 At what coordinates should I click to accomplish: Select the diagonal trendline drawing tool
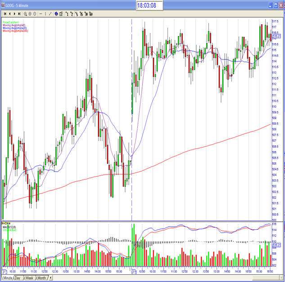[50, 14]
